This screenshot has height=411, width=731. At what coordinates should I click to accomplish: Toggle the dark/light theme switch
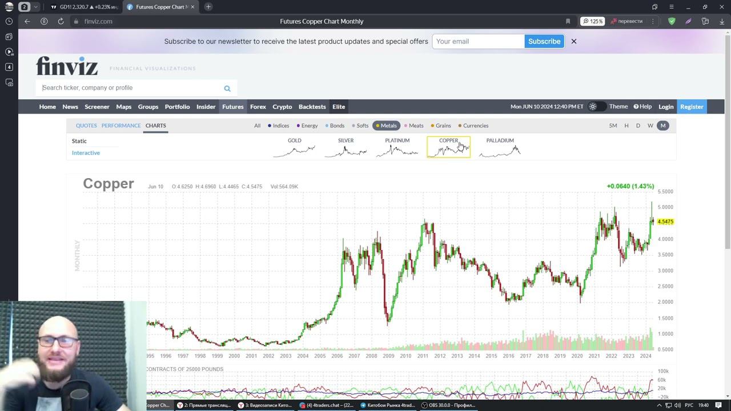point(597,107)
